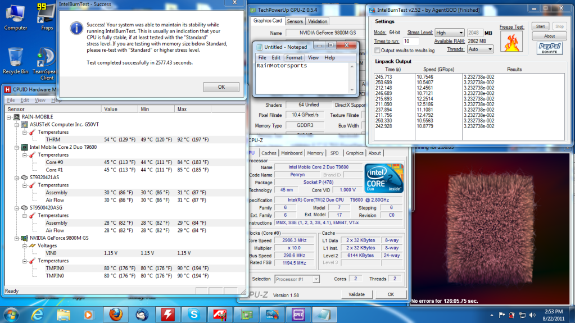
Task: Select the THRM temperature row
Action: coord(125,140)
